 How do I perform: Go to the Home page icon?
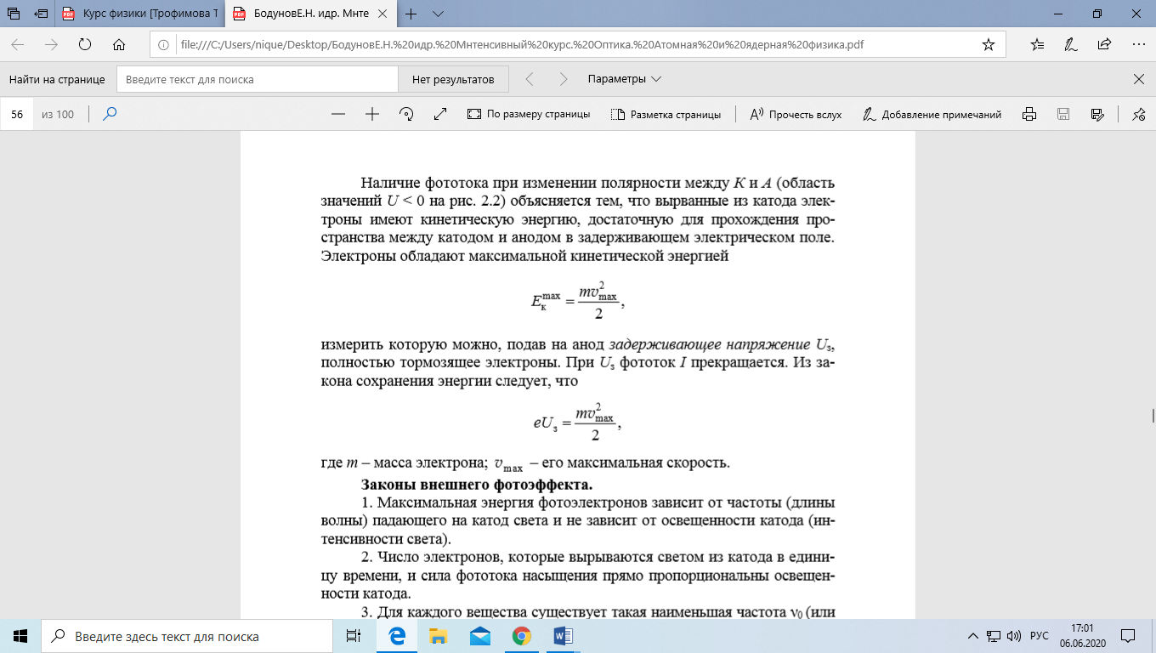point(119,44)
